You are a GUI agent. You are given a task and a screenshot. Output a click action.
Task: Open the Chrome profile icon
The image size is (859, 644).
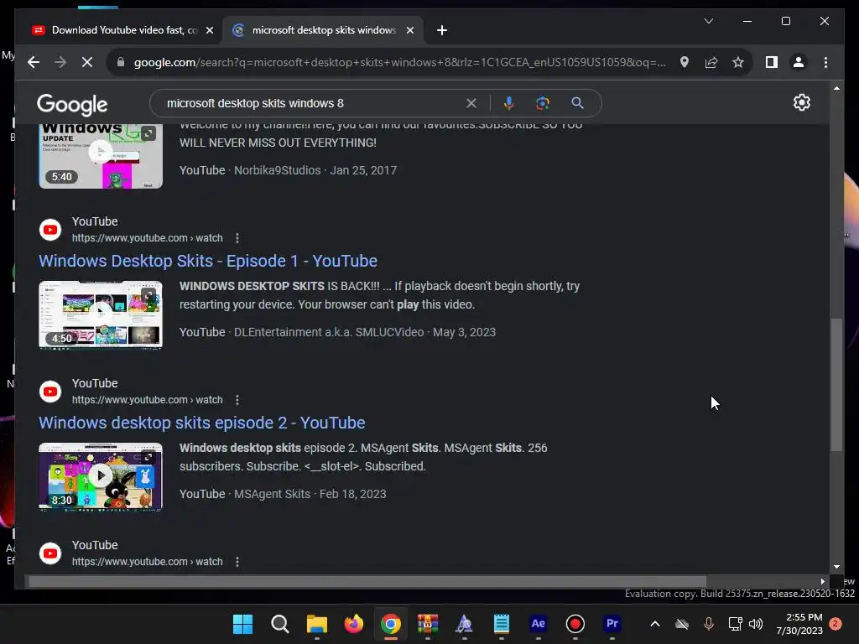[799, 62]
